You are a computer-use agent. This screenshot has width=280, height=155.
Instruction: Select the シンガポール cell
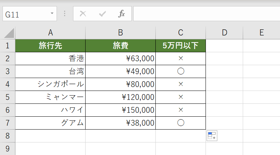point(50,84)
